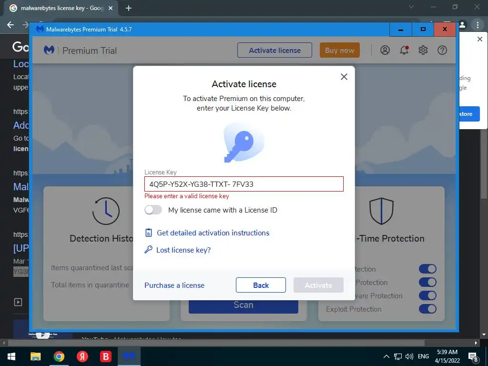The width and height of the screenshot is (488, 366).
Task: Close the Activate license dialog
Action: 344,77
